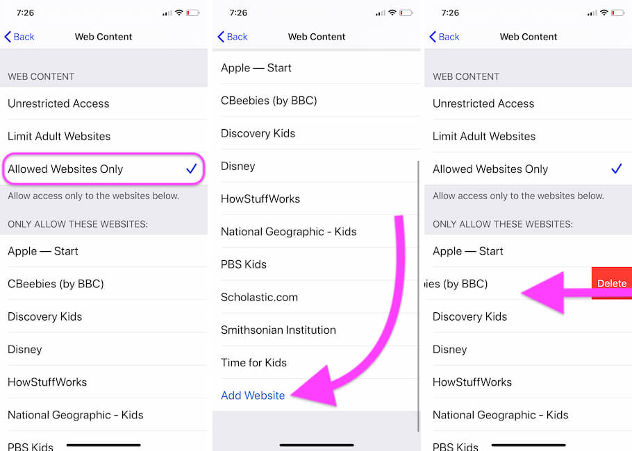
Task: Click the scrollbar on the middle screen
Action: (418, 296)
